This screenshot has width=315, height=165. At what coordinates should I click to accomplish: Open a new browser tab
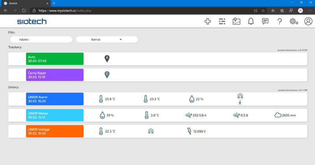54,4
